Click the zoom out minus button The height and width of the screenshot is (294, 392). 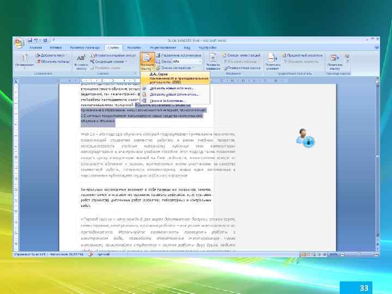342,254
